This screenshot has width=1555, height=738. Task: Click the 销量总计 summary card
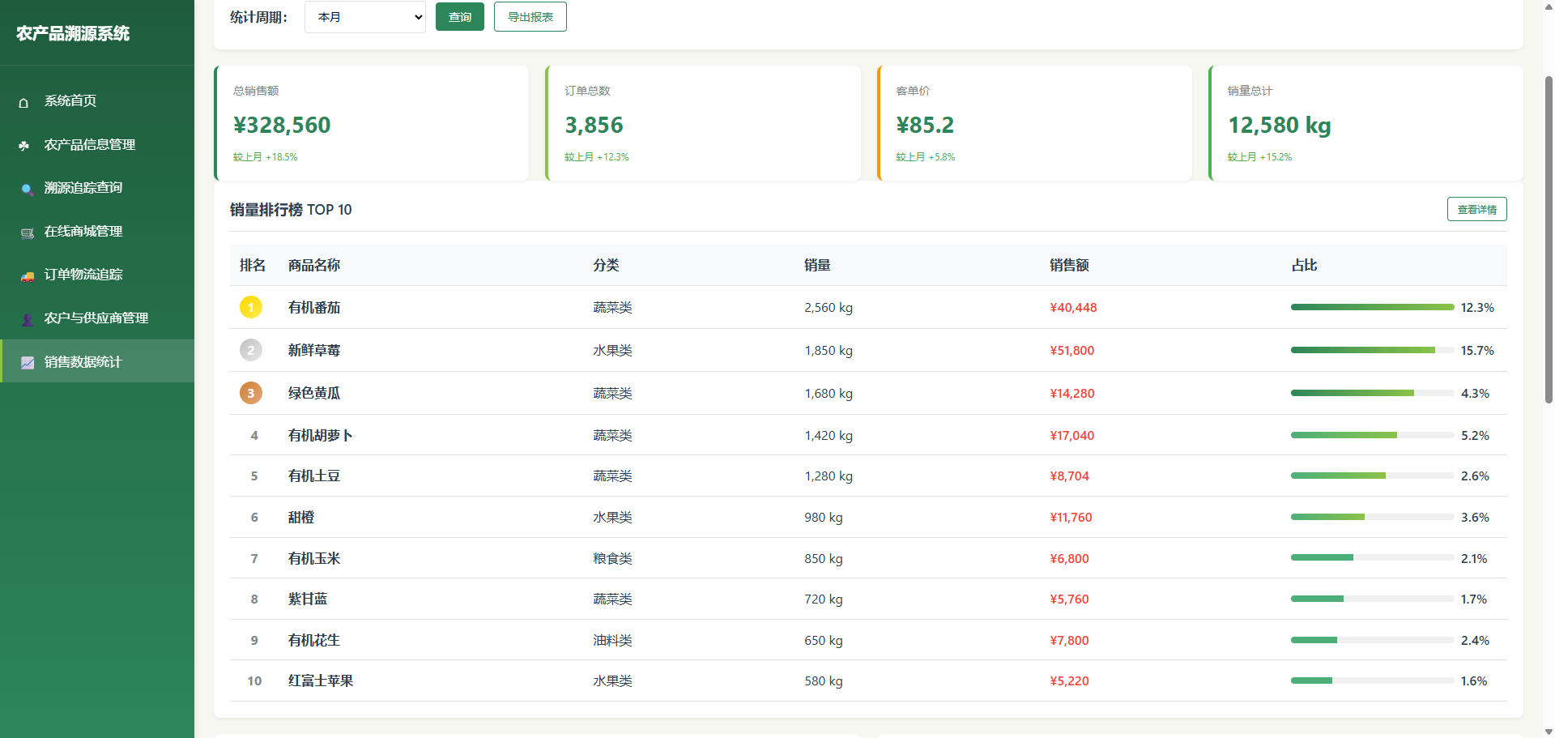point(1366,123)
